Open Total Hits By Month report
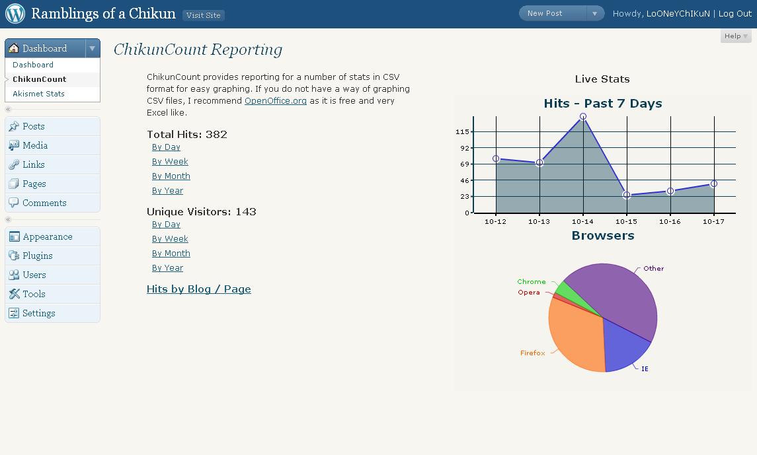Screen dimensions: 757x455 click(x=171, y=176)
